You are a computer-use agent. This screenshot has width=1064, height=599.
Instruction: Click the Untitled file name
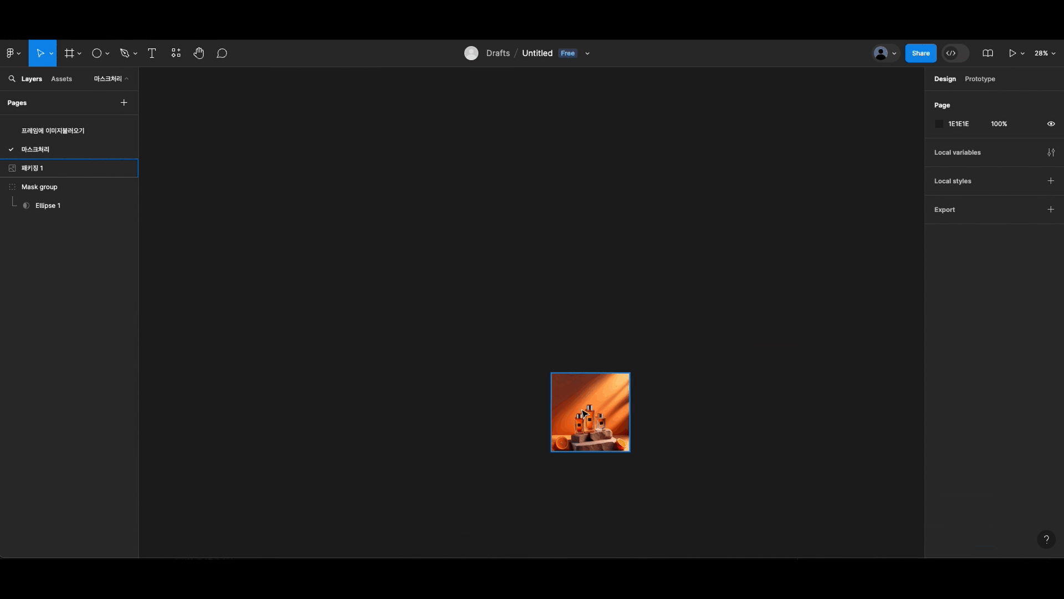(537, 53)
